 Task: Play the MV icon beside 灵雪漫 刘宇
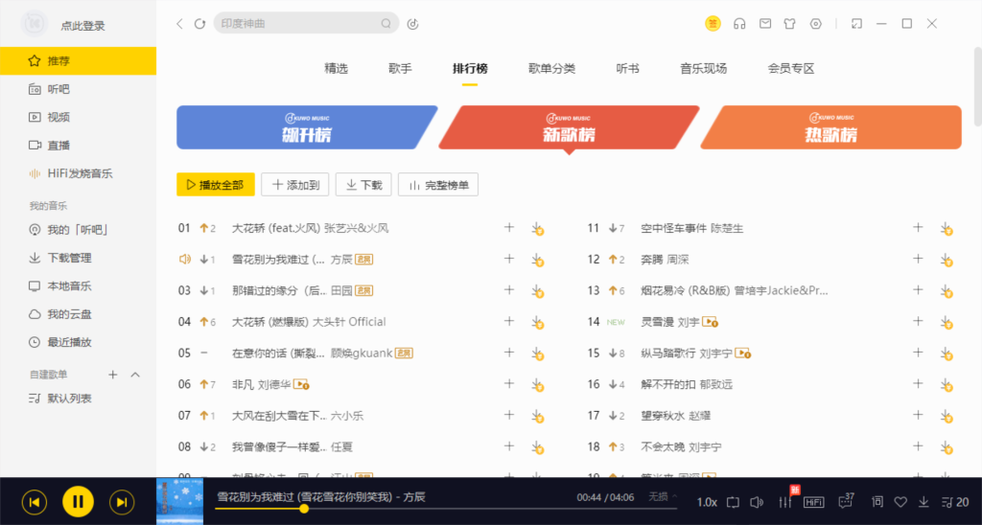(x=710, y=322)
